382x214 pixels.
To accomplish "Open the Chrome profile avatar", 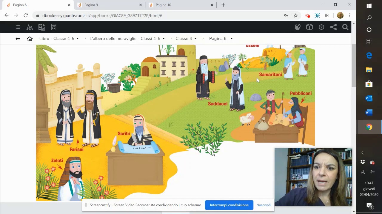I will [x=340, y=15].
